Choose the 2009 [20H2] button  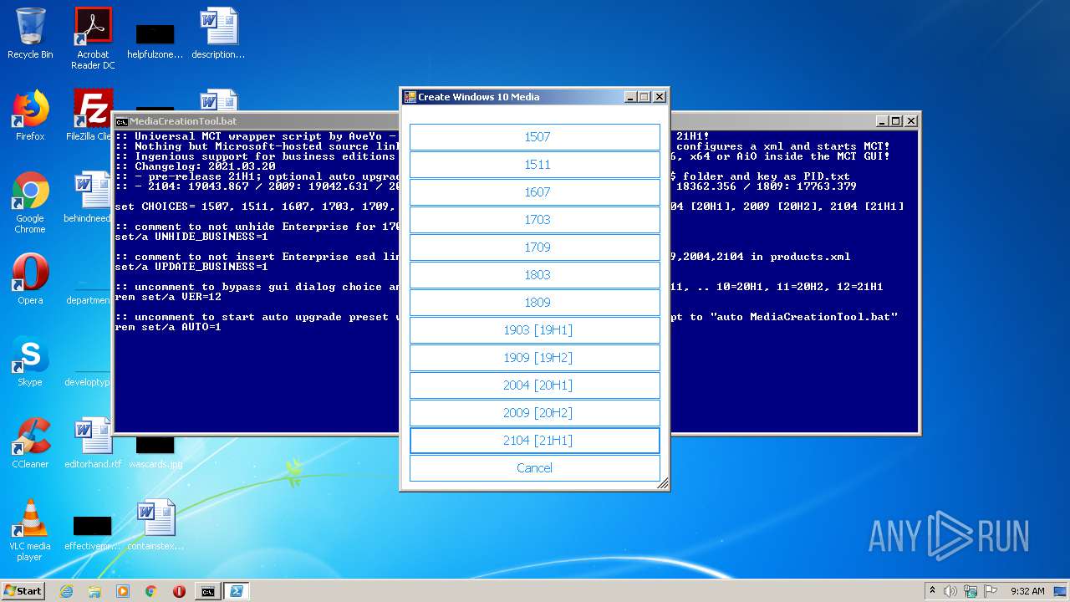(x=535, y=413)
